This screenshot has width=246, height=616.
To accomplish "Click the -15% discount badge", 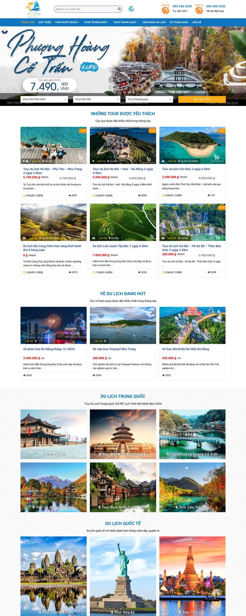I will [83, 131].
